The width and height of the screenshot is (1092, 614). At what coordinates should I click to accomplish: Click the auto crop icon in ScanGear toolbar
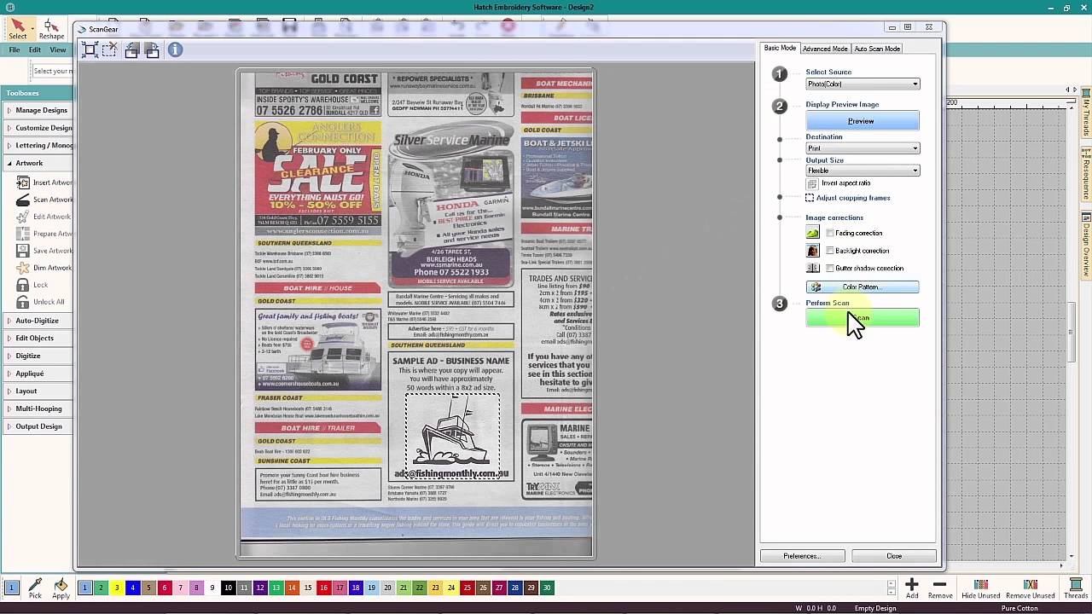point(90,50)
